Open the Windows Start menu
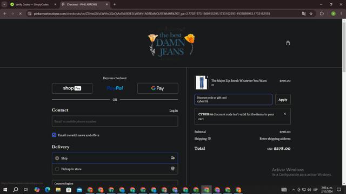Image resolution: width=346 pixels, height=194 pixels. [5, 190]
